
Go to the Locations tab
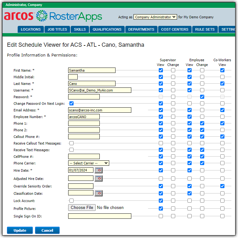(31, 29)
